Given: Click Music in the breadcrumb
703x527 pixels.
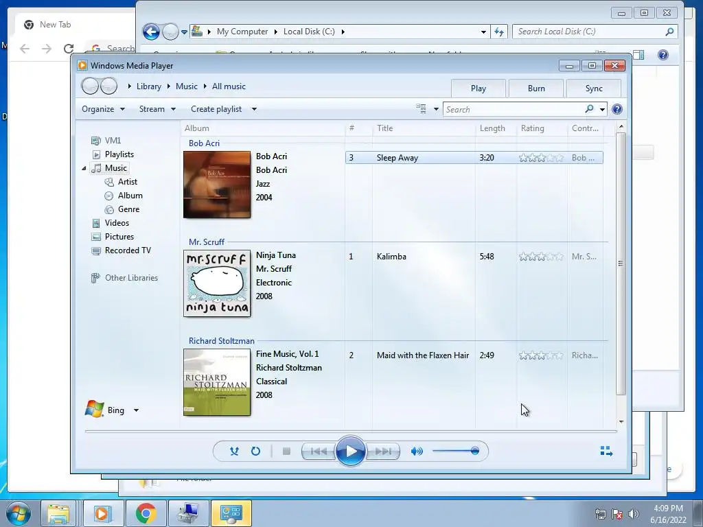Looking at the screenshot, I should (x=187, y=86).
